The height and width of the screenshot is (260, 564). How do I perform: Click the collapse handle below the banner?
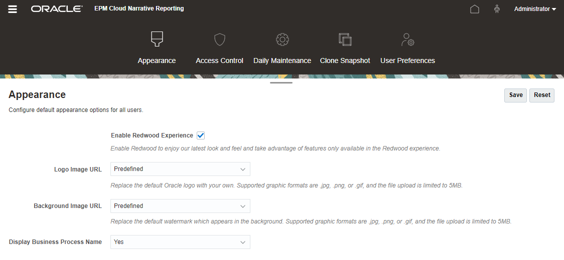pyautogui.click(x=281, y=83)
